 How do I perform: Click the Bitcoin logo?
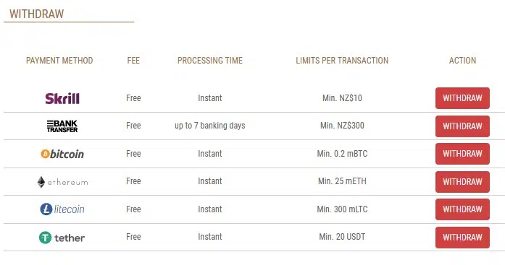[x=62, y=154]
